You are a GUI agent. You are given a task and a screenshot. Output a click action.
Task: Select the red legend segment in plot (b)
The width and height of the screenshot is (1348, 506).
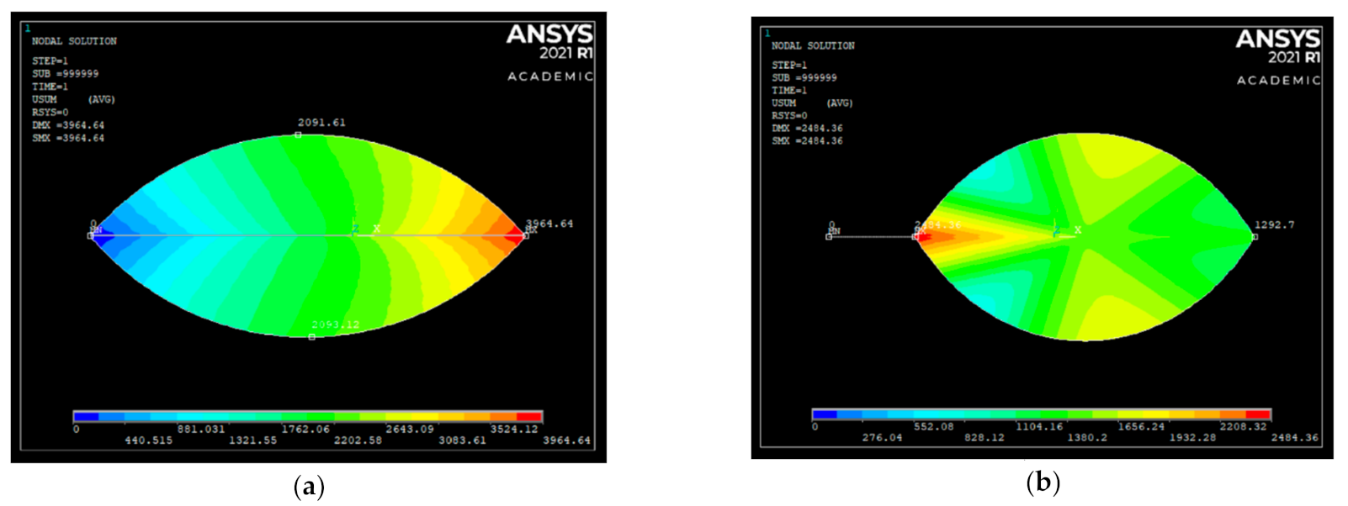point(1258,414)
